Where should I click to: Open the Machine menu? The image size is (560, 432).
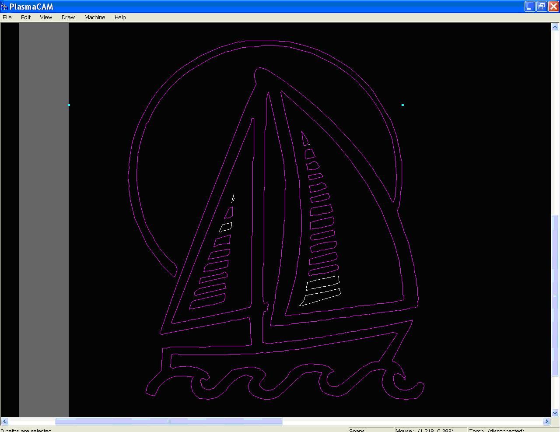pos(94,17)
